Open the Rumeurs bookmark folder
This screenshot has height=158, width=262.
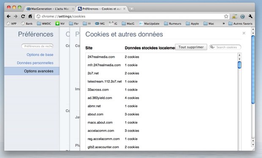[172, 24]
